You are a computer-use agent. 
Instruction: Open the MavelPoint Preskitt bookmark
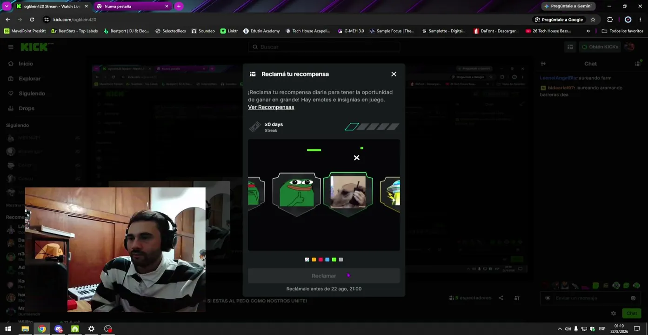(x=25, y=31)
